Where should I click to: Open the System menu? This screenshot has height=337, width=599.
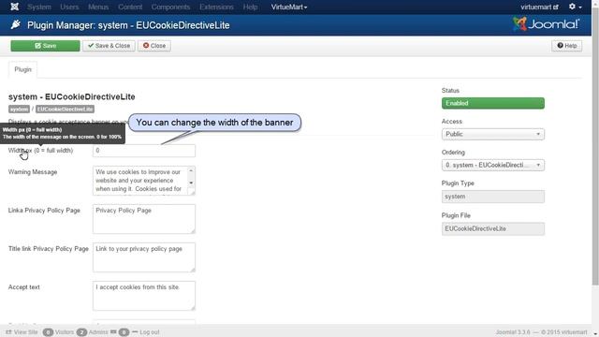point(39,7)
